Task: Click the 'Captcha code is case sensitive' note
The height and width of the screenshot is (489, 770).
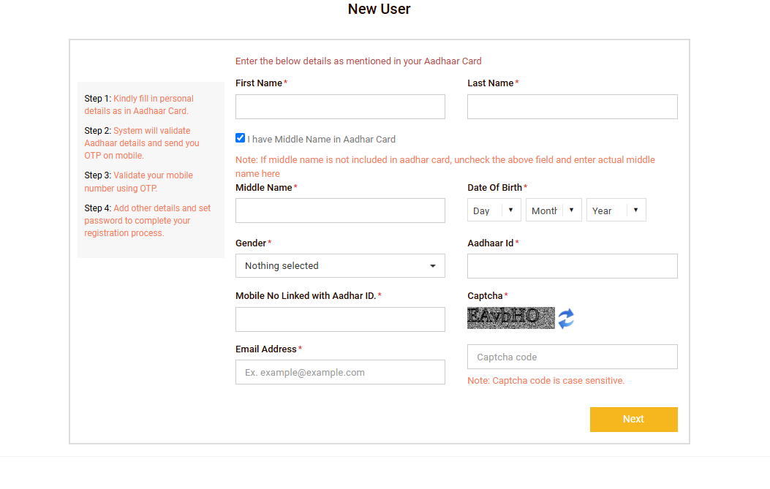Action: 546,381
